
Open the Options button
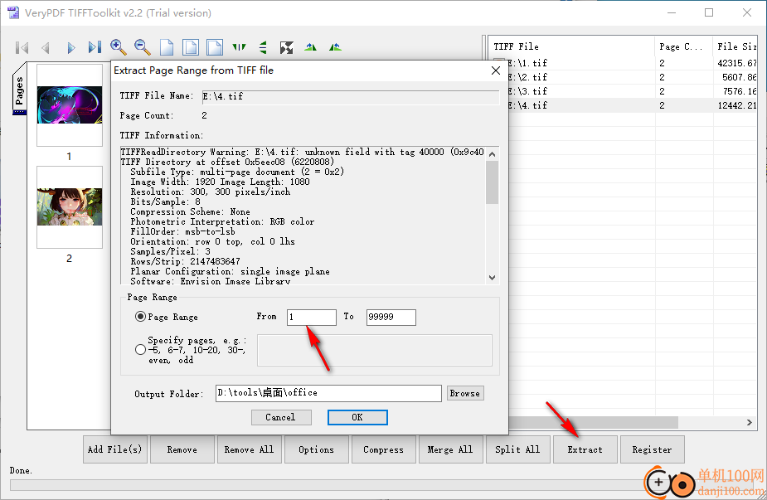click(x=317, y=449)
